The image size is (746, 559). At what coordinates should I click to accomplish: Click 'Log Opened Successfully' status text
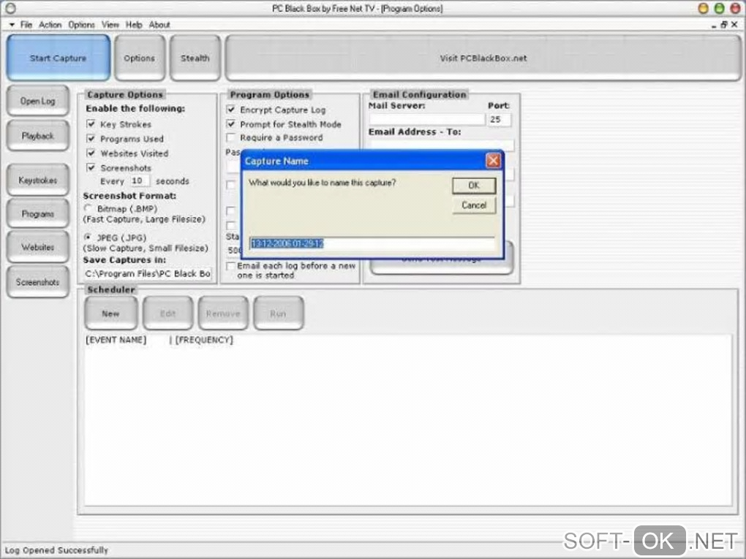(56, 550)
